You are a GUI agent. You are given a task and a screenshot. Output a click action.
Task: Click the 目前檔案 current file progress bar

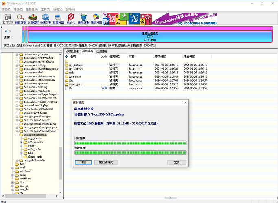pos(131,143)
